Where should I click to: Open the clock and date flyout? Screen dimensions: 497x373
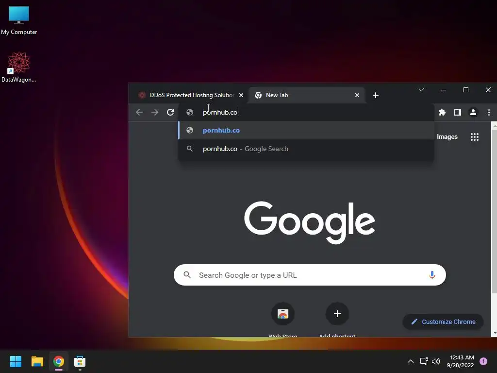[462, 361]
